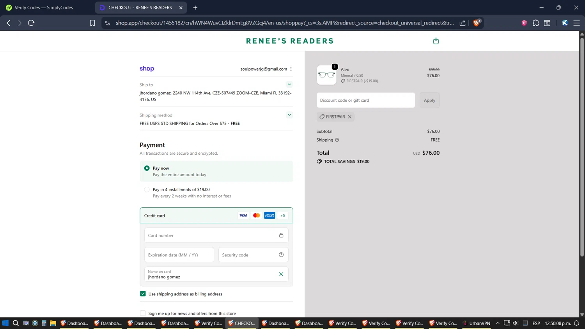Viewport: 585px width, 329px height.
Task: Expand the Ship to section chevron
Action: tap(289, 84)
